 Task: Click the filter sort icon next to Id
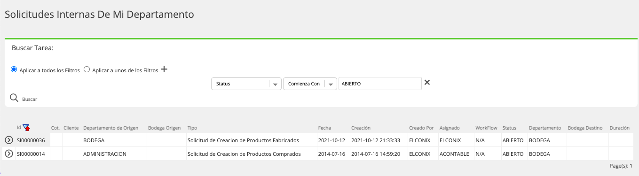(x=26, y=128)
